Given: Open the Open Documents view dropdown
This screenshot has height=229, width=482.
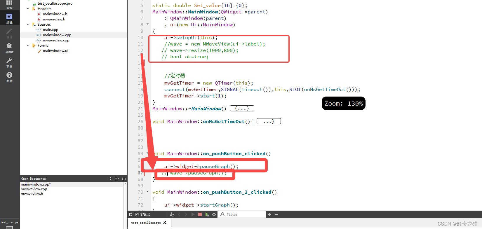Looking at the screenshot, I should click(110, 179).
